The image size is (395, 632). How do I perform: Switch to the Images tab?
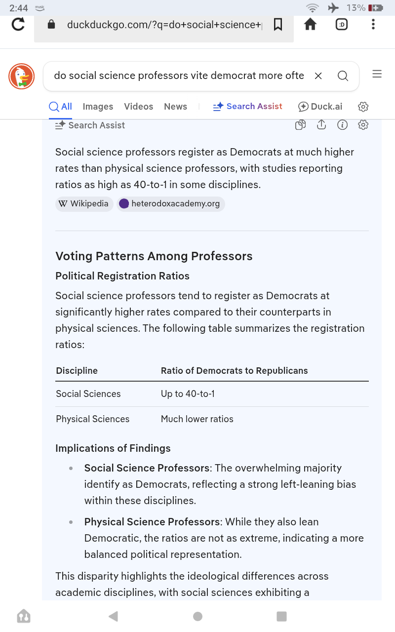(x=98, y=107)
